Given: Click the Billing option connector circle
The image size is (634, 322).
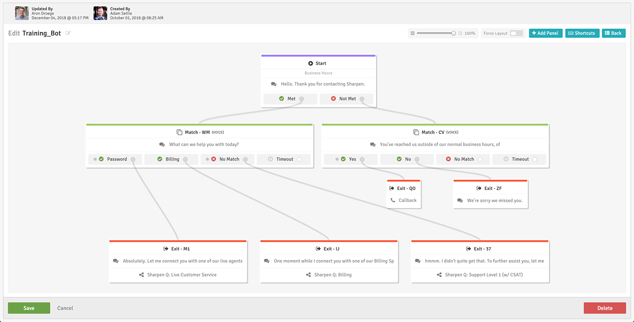Looking at the screenshot, I should coord(185,159).
